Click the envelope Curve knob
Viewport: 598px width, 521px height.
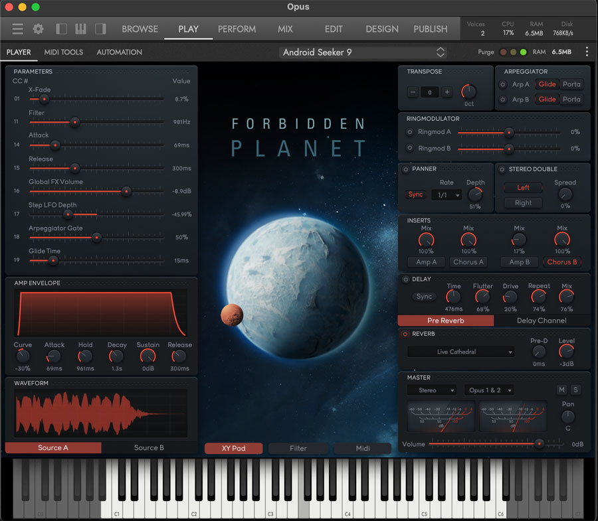23,356
